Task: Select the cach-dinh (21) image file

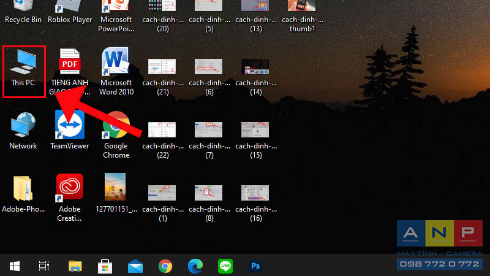Action: [162, 77]
